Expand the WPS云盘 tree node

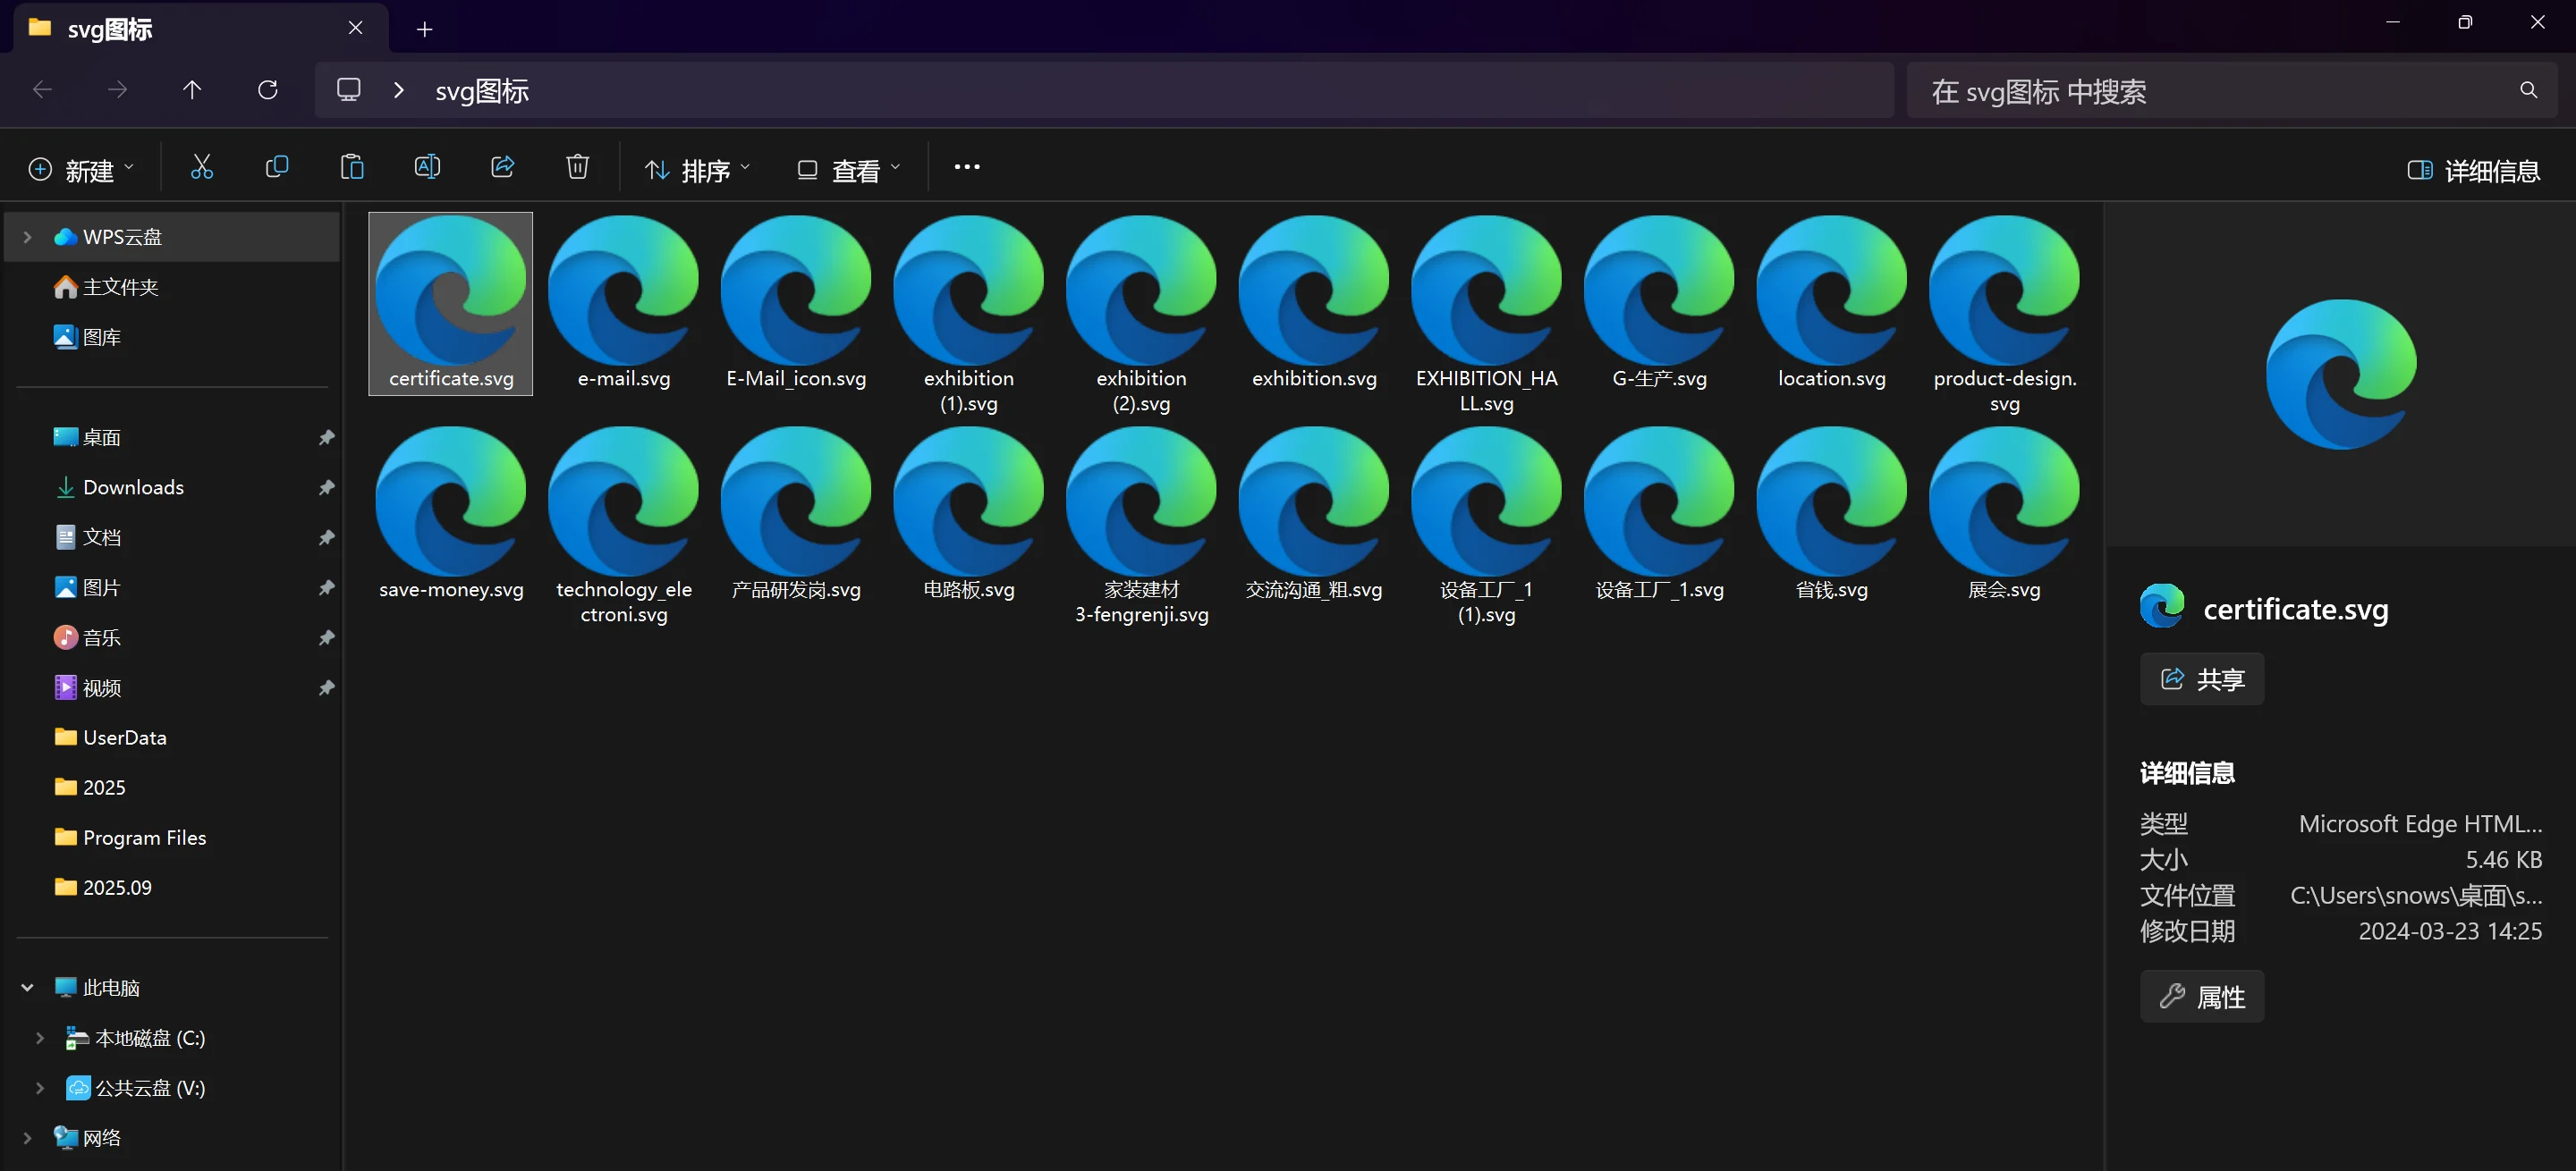pos(28,237)
